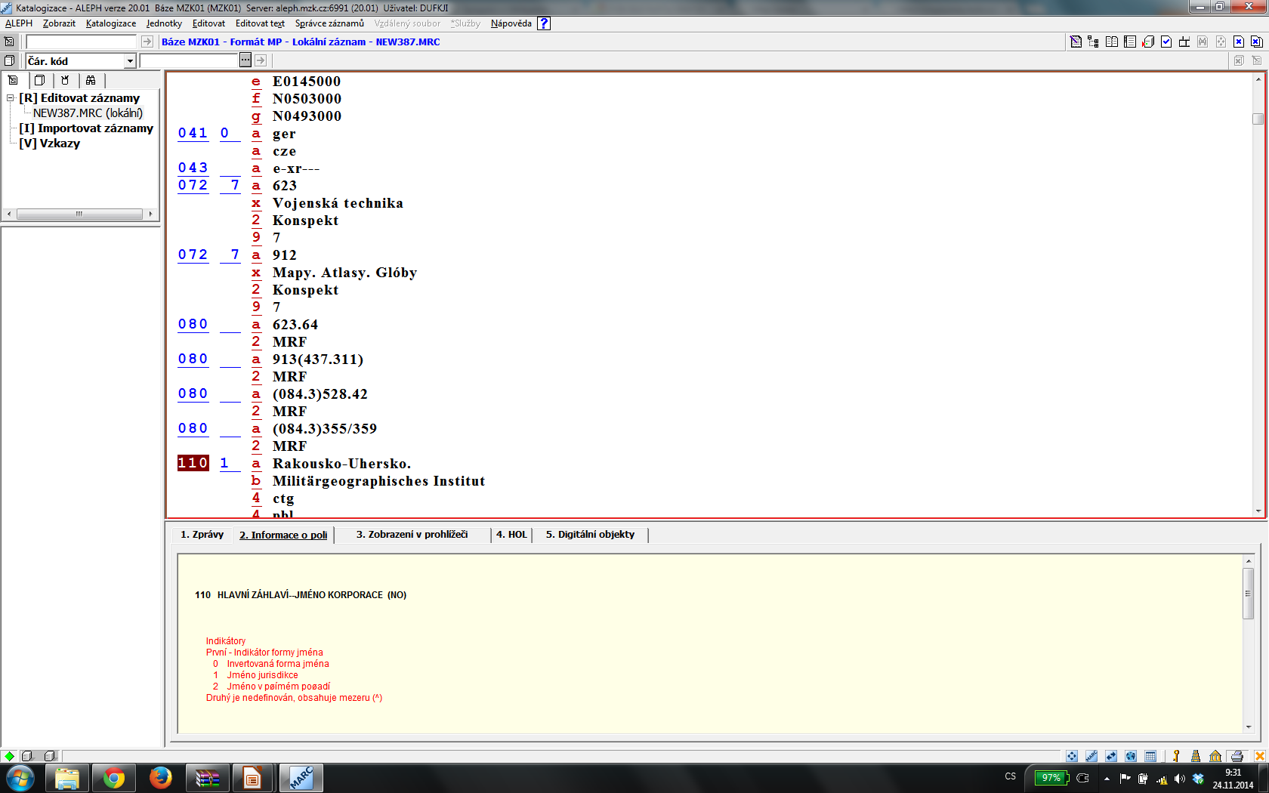Open the binoculars search tab
The image size is (1269, 793).
tap(91, 80)
